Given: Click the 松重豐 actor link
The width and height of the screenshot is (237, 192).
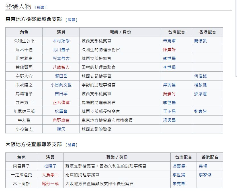Looking at the screenshot, I should [x=61, y=112].
